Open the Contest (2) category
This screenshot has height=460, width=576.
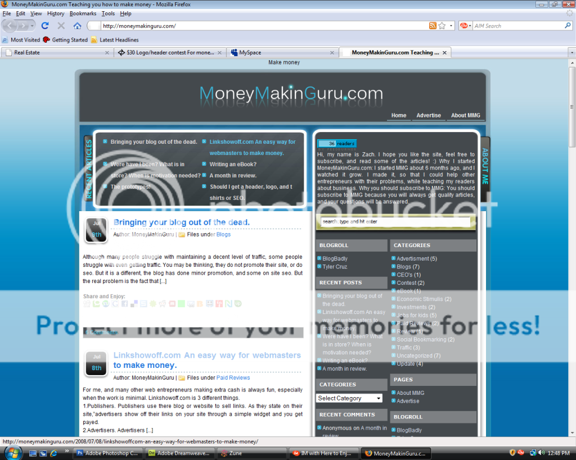[410, 283]
